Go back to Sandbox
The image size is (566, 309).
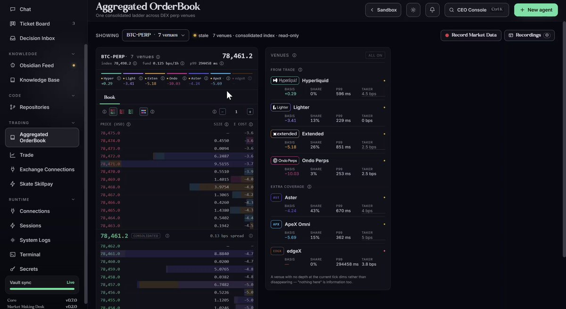(383, 10)
